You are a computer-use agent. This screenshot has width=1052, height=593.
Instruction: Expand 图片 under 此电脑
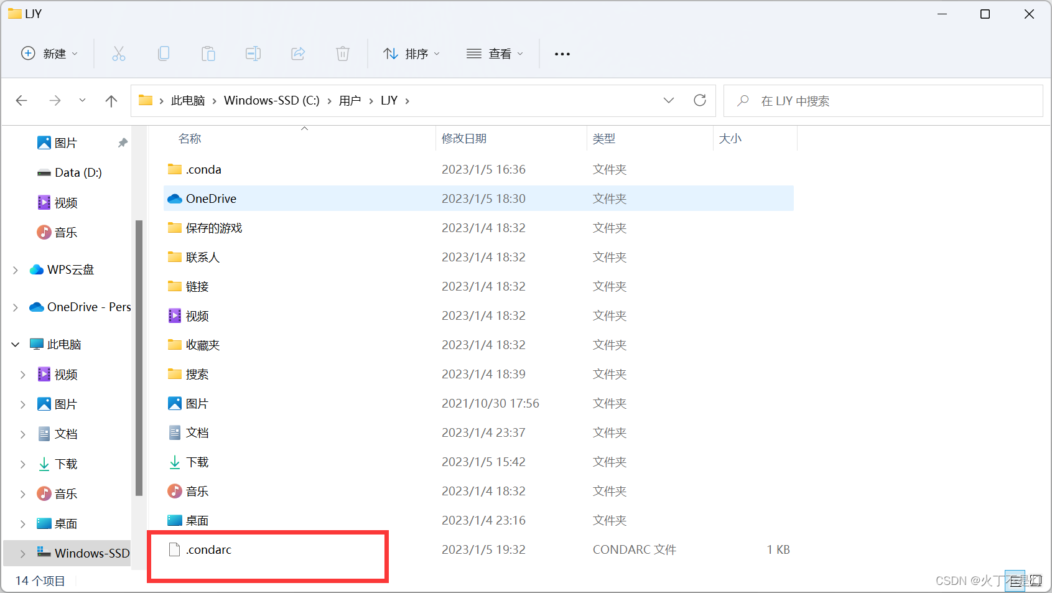23,404
